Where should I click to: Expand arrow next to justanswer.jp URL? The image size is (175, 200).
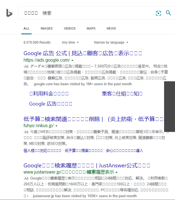pyautogui.click(x=116, y=172)
